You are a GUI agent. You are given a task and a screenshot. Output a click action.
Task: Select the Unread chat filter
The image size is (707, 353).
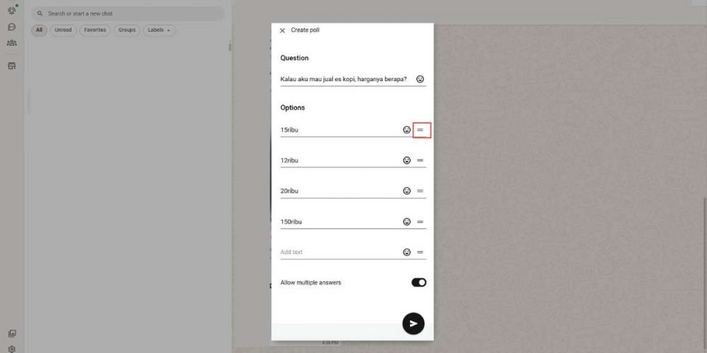[63, 30]
